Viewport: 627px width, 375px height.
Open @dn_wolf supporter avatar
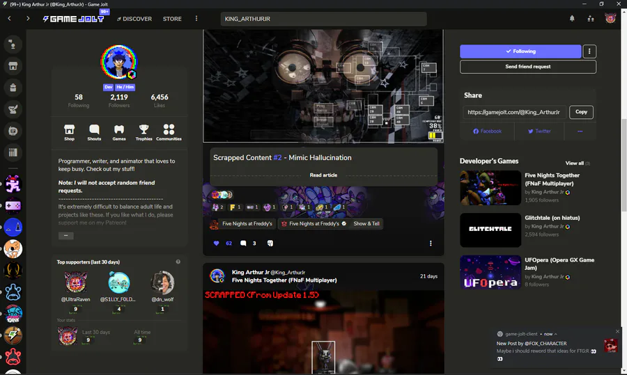162,282
